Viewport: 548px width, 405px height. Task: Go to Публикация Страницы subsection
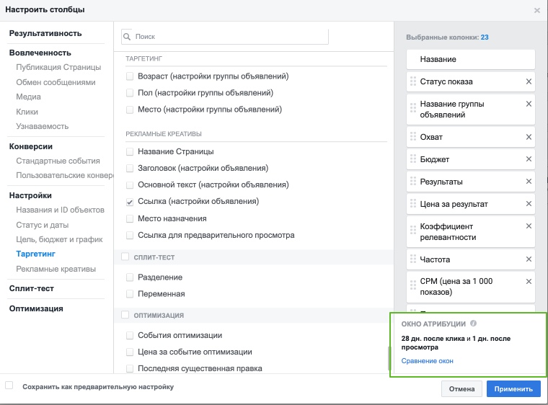pos(58,68)
